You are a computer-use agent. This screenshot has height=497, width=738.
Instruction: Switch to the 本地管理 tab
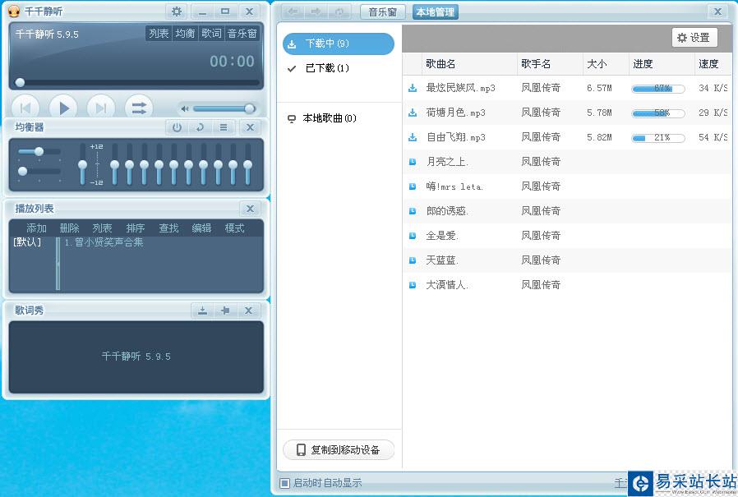[x=436, y=12]
